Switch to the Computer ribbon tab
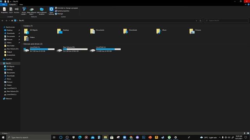 (x=12, y=5)
